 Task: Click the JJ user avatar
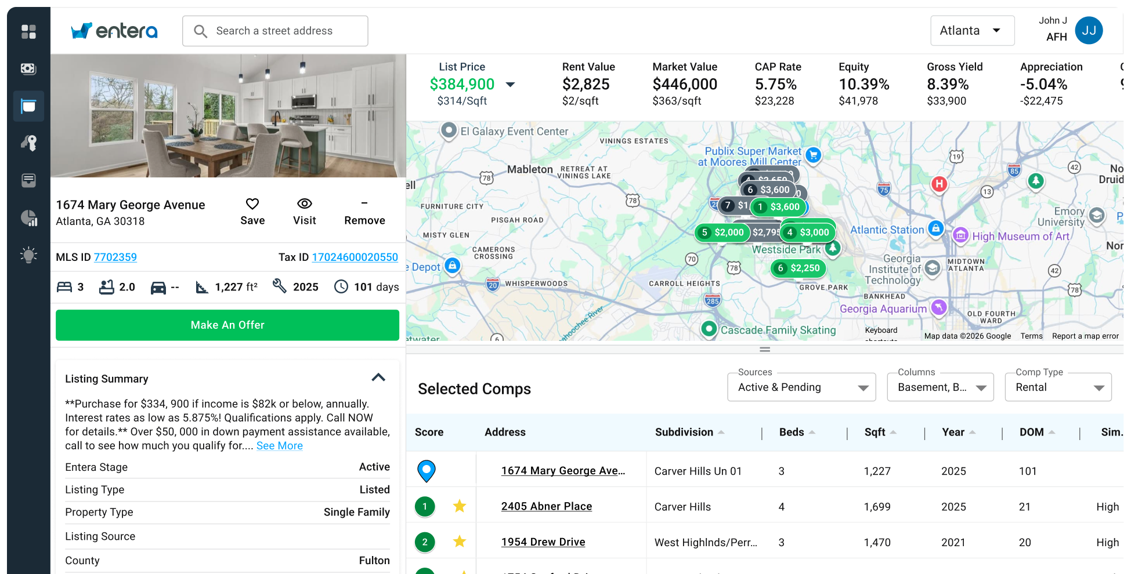pos(1089,30)
